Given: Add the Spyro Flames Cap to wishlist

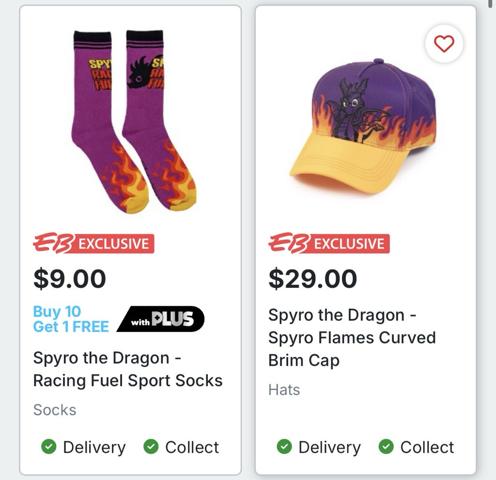Looking at the screenshot, I should coord(444,45).
